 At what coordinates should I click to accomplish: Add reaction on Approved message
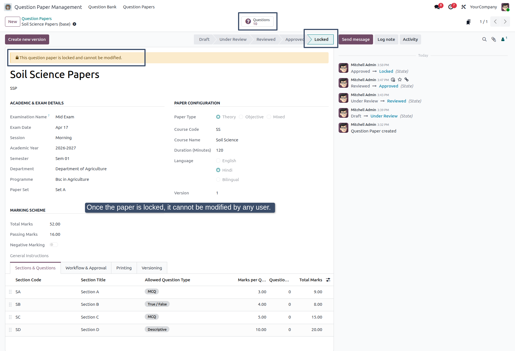(393, 80)
